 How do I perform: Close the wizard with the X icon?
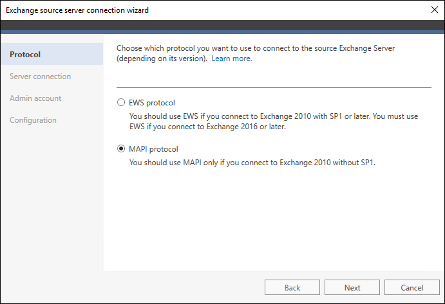pos(434,10)
